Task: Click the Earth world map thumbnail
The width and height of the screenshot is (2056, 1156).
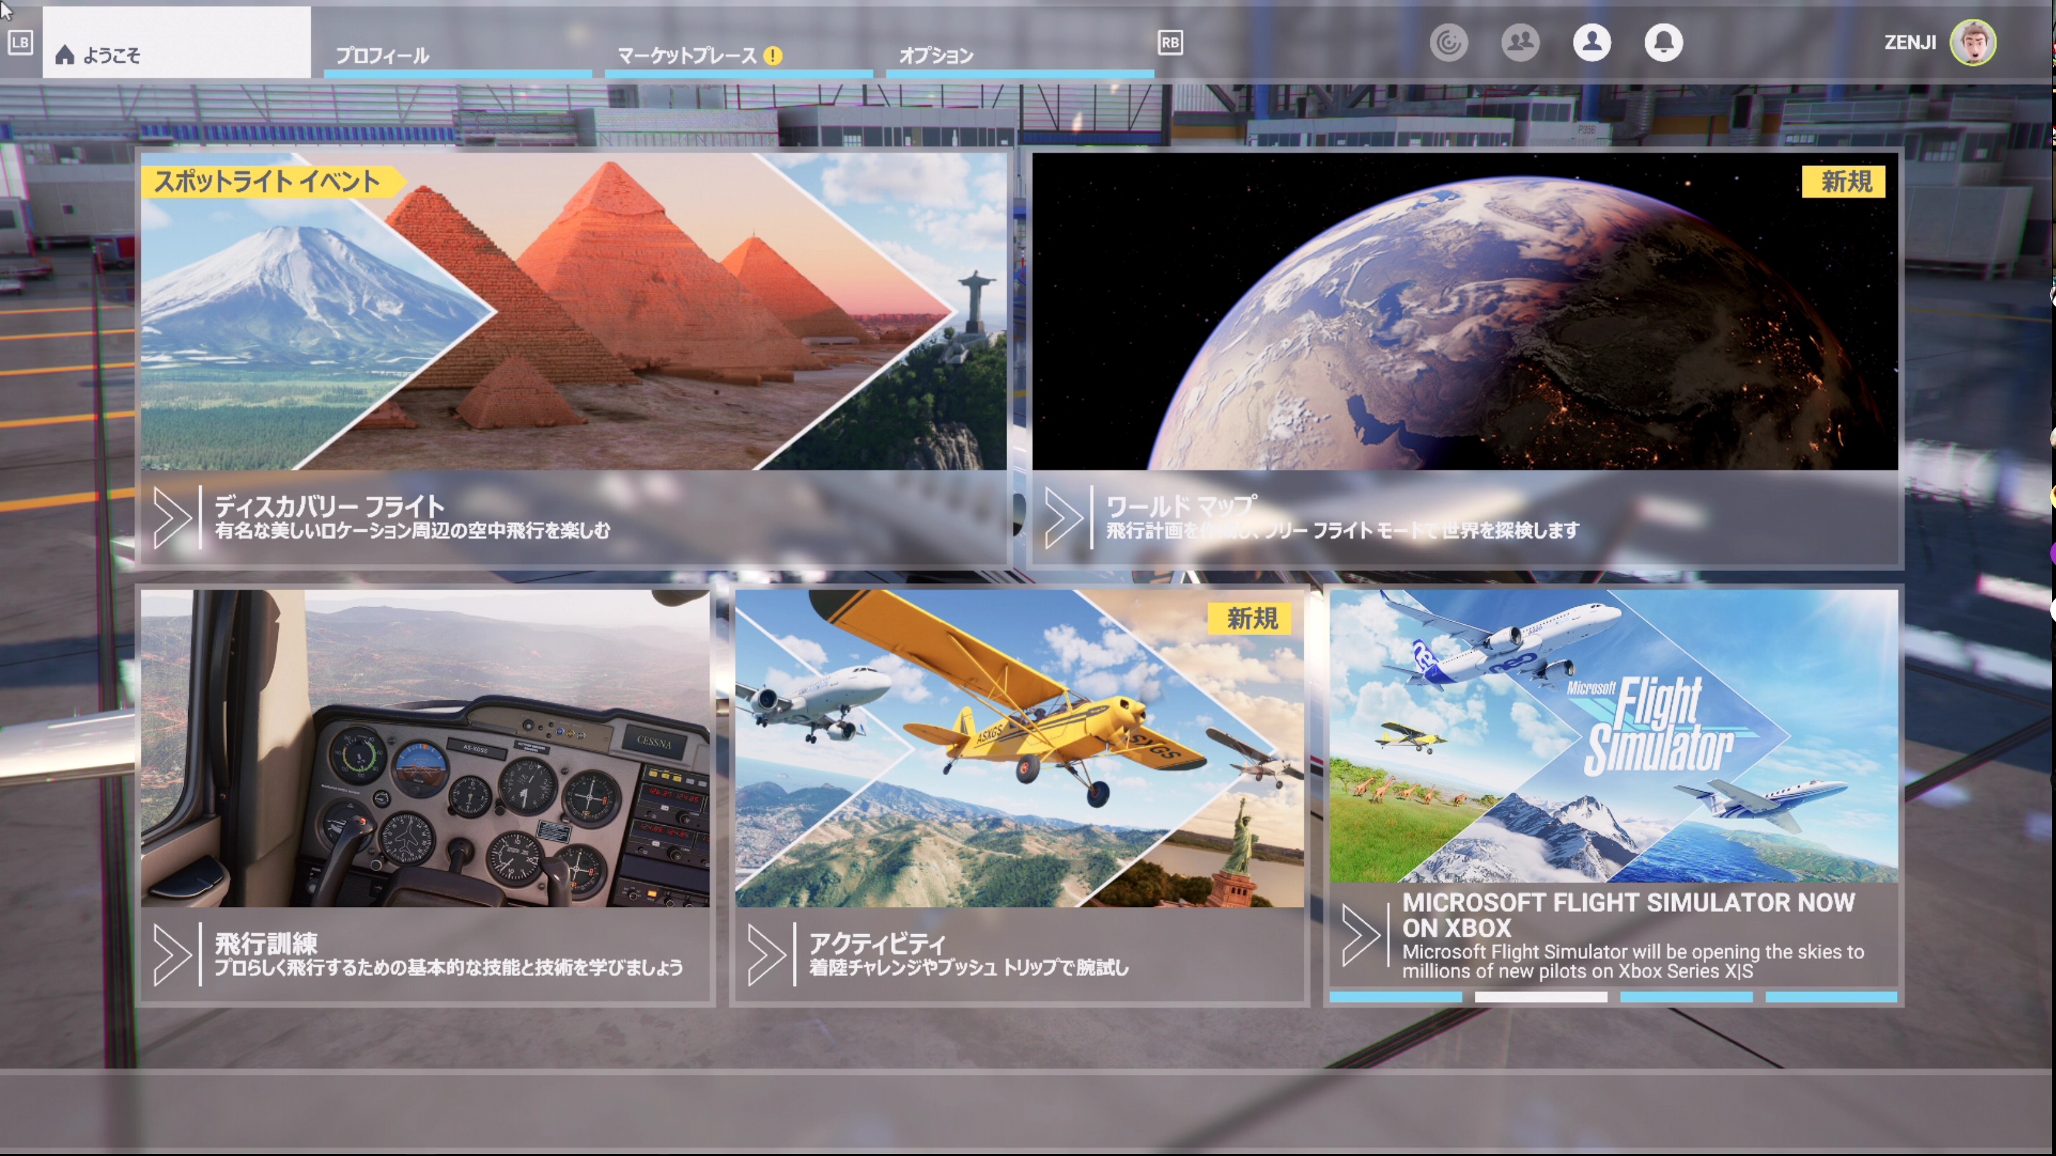Action: click(1465, 311)
